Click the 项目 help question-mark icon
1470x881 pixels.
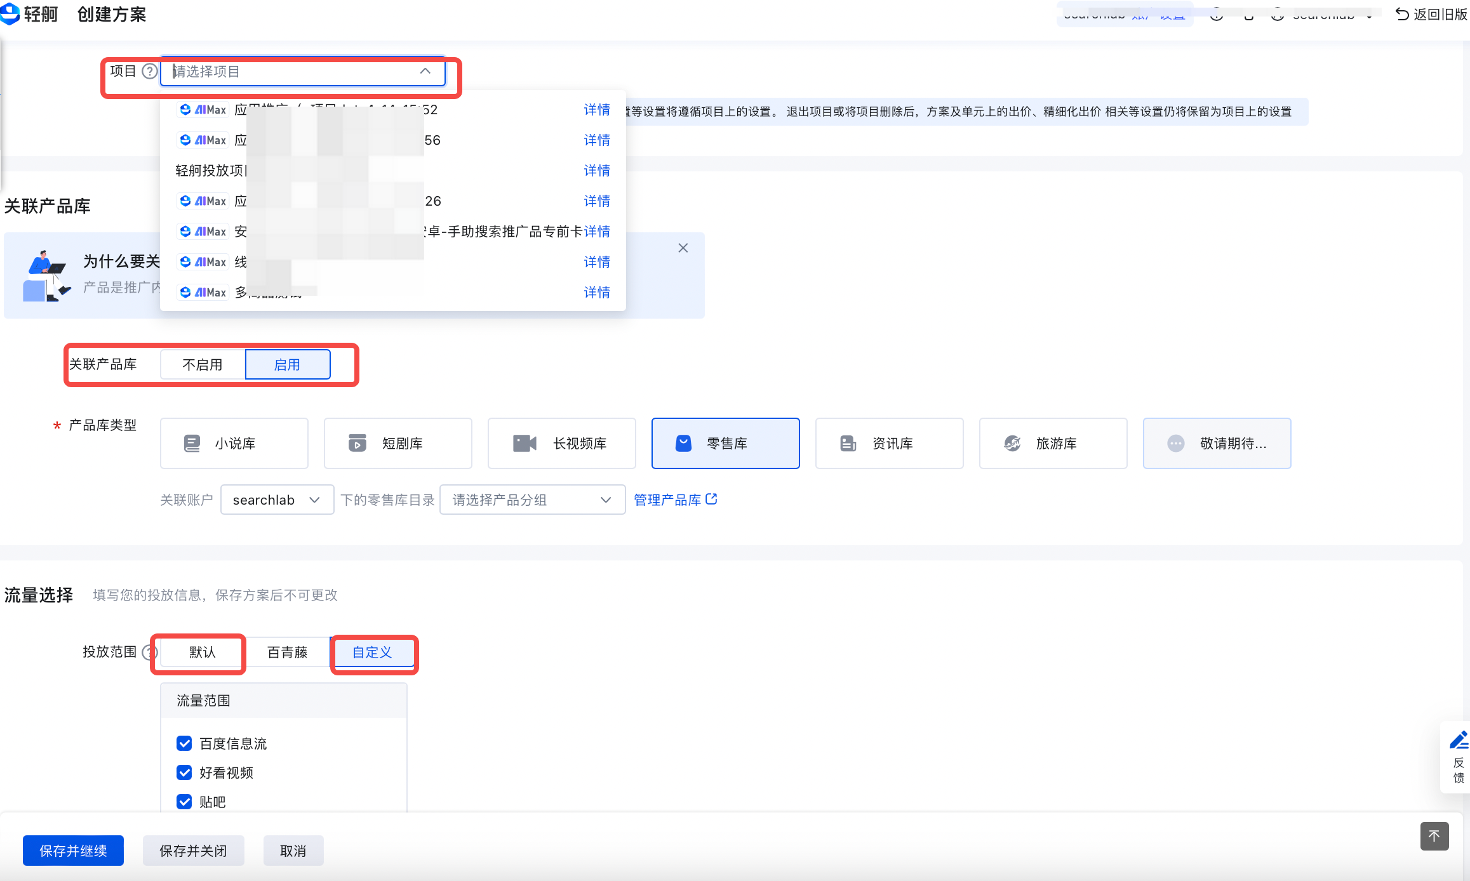click(149, 71)
